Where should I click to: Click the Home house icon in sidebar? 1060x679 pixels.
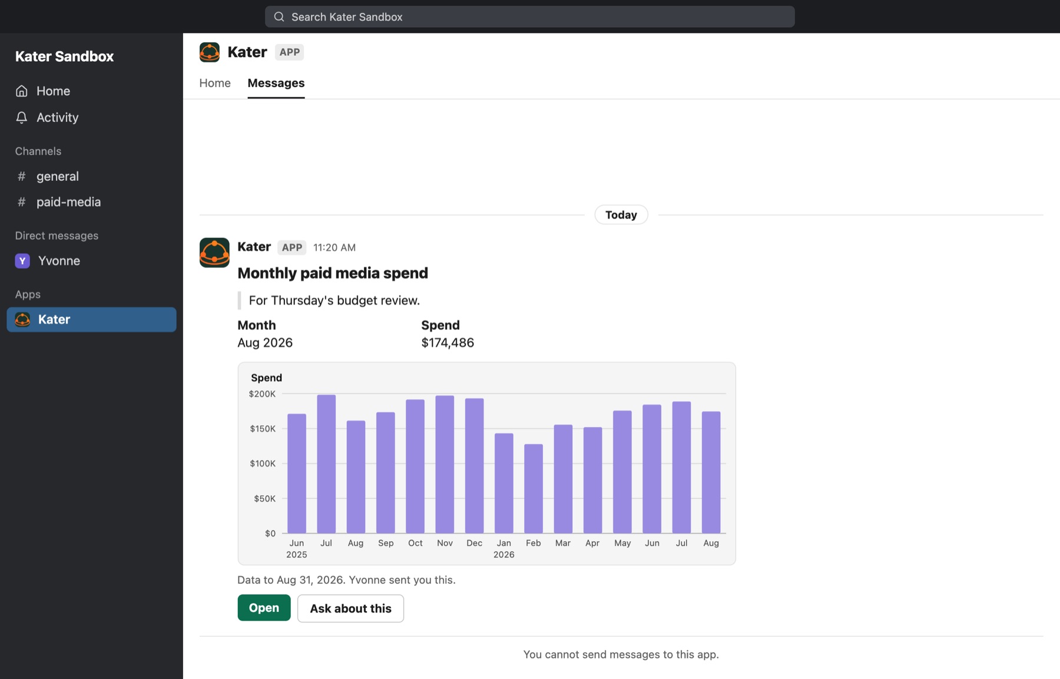pyautogui.click(x=22, y=91)
